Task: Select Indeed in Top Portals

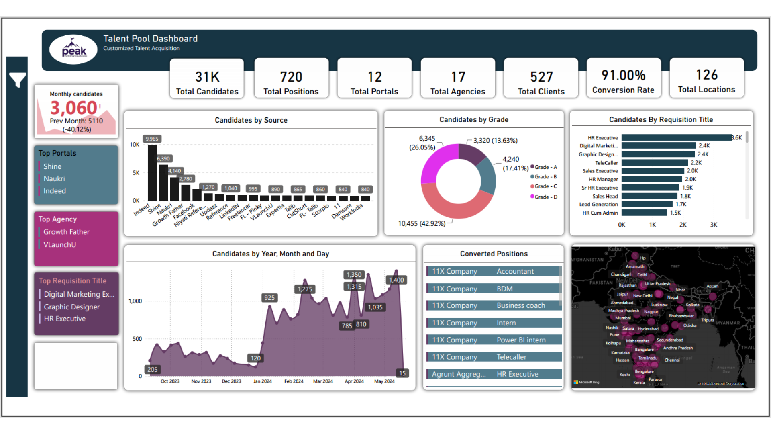Action: tap(55, 191)
